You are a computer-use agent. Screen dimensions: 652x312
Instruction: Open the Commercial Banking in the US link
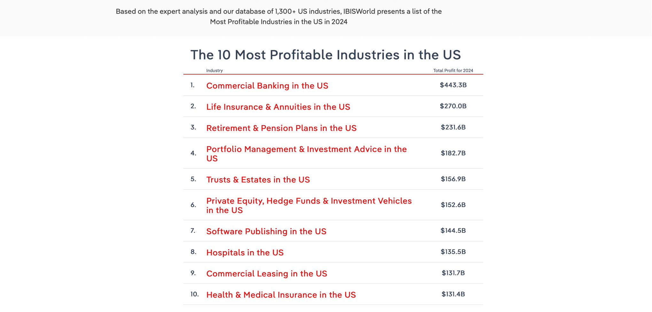click(267, 86)
